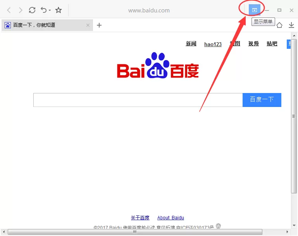Close the browser window
The image size is (298, 236).
coord(291,10)
